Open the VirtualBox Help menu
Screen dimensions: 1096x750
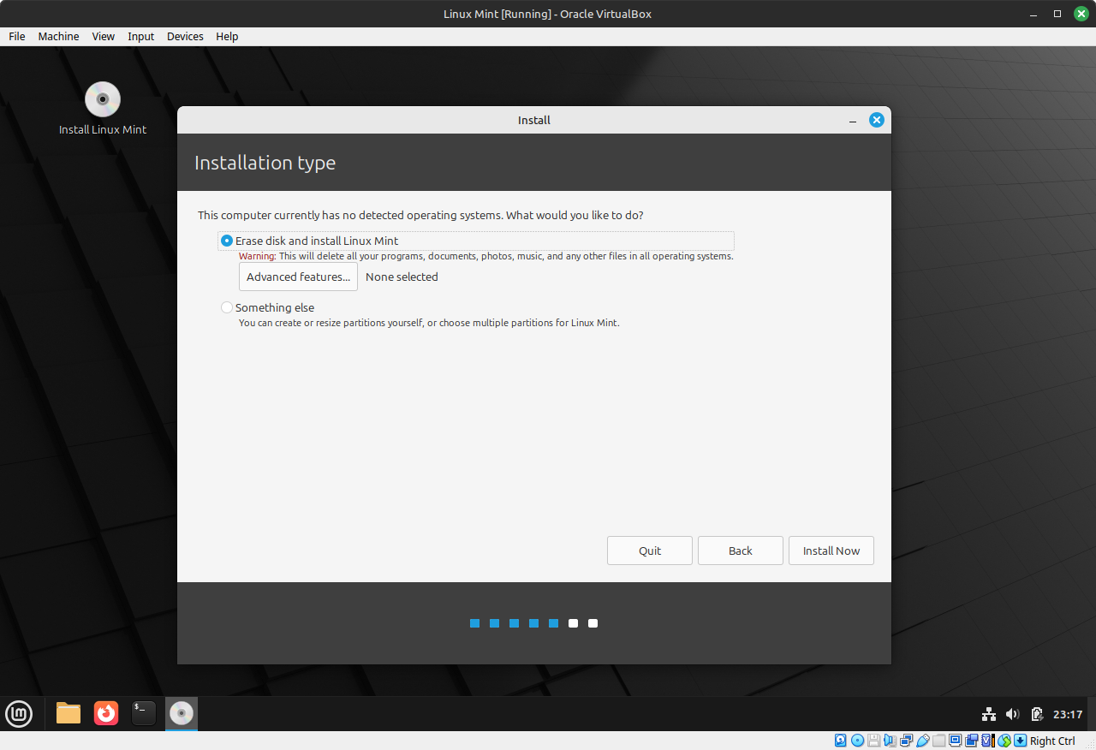[227, 36]
